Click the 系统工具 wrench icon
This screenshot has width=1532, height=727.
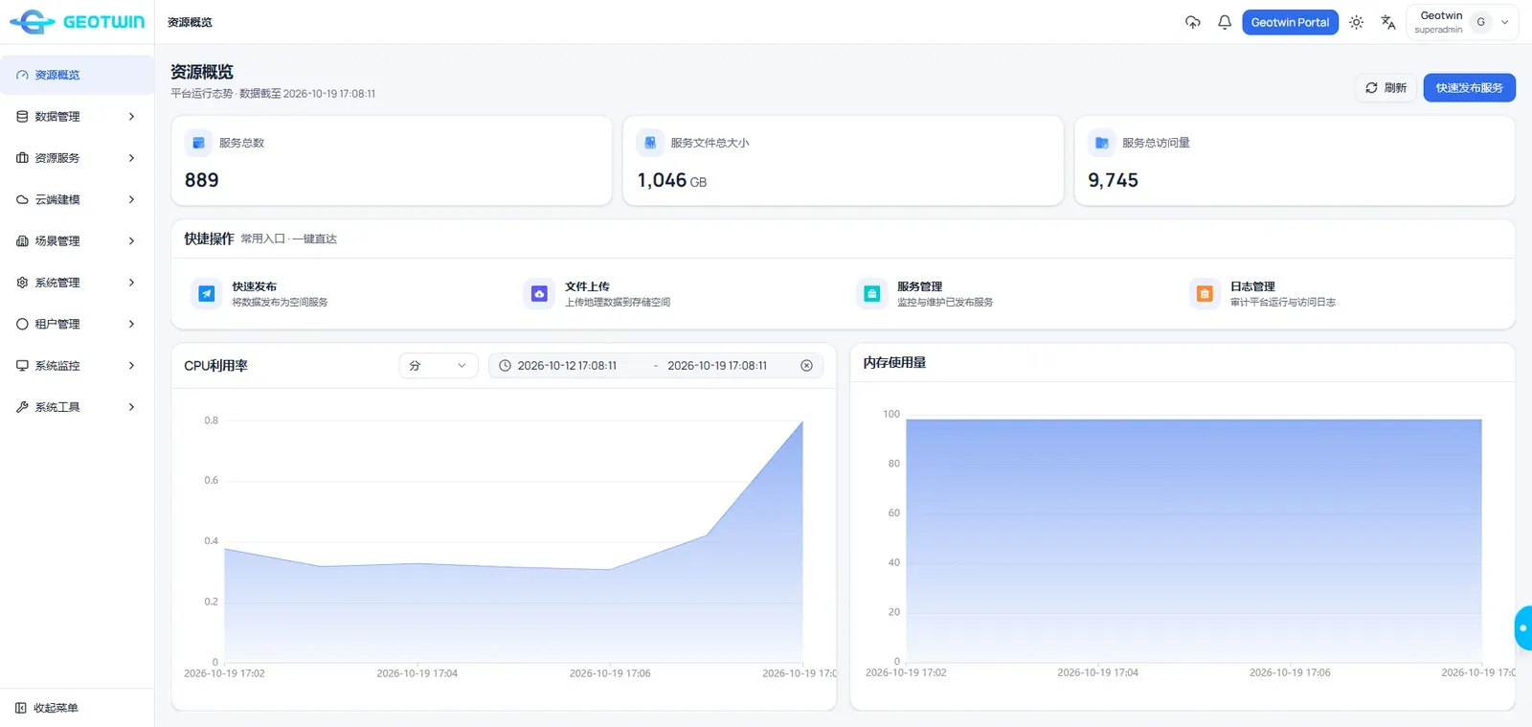click(x=22, y=407)
